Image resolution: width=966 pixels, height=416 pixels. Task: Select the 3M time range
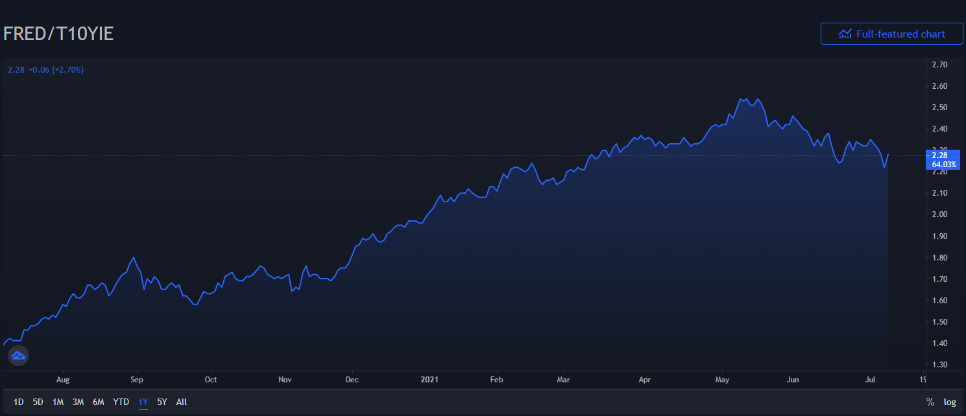78,402
